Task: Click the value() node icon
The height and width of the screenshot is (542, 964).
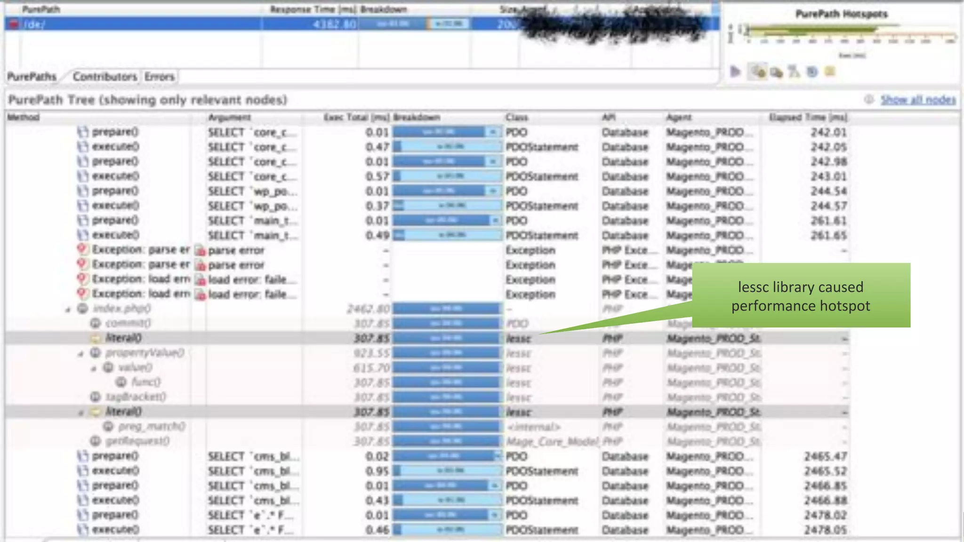Action: [x=108, y=367]
